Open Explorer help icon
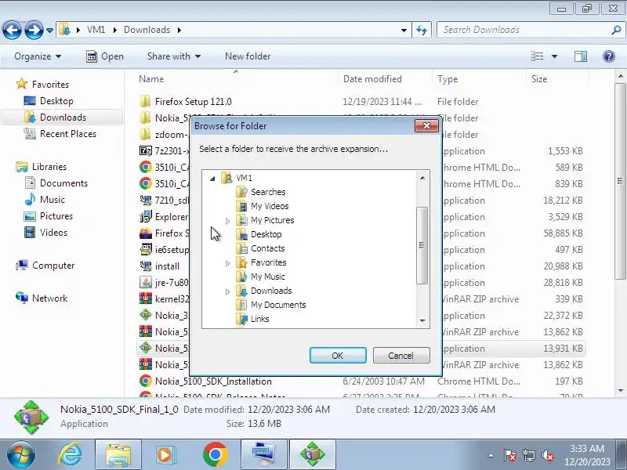 tap(609, 56)
